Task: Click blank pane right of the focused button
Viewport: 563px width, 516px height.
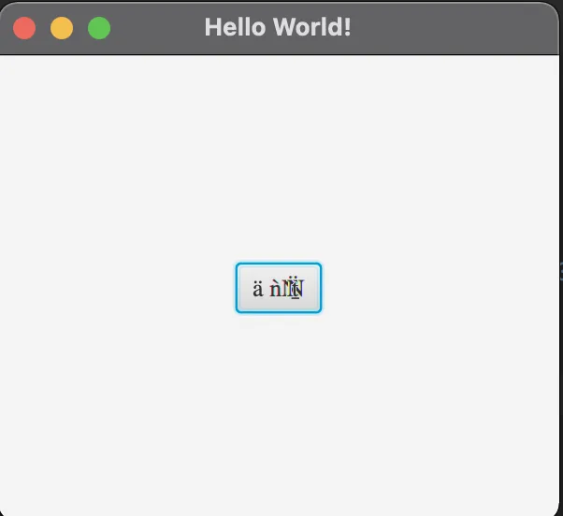Action: point(440,288)
